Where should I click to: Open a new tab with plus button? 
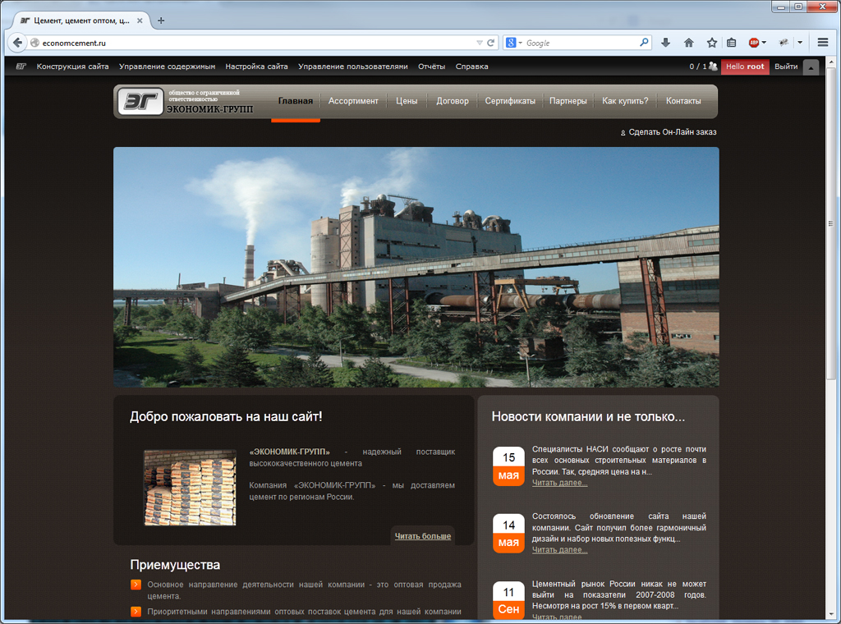[160, 21]
